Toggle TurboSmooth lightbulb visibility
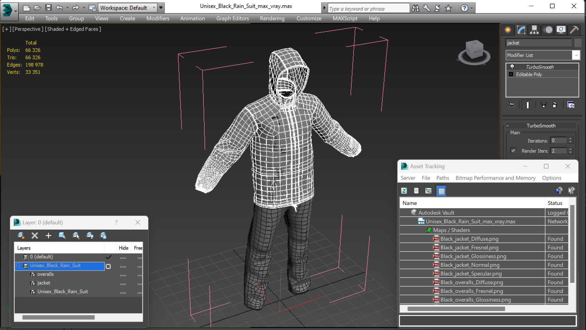Image resolution: width=586 pixels, height=330 pixels. (x=512, y=67)
